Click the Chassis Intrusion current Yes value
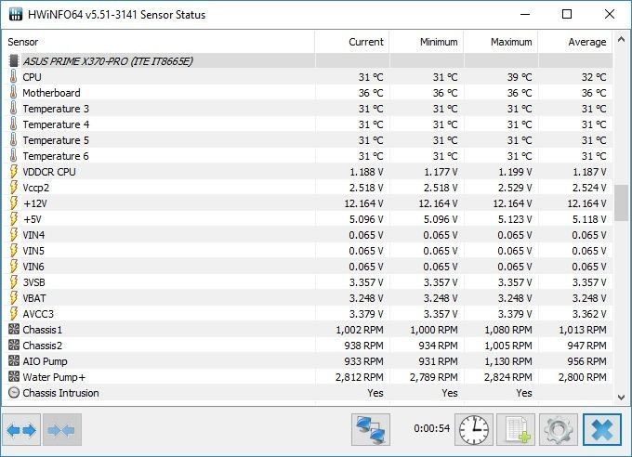The image size is (632, 457). (375, 393)
